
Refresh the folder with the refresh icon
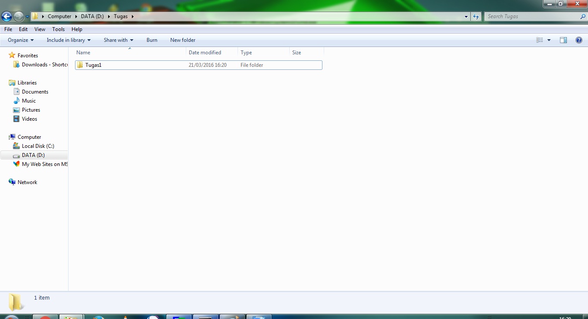[x=475, y=16]
